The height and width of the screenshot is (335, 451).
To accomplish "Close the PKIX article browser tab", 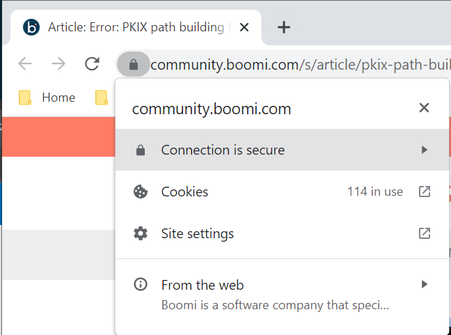I will 244,28.
